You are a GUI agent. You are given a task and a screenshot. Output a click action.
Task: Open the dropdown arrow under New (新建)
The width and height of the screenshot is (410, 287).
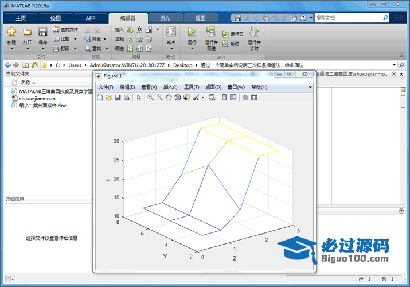[x=12, y=48]
